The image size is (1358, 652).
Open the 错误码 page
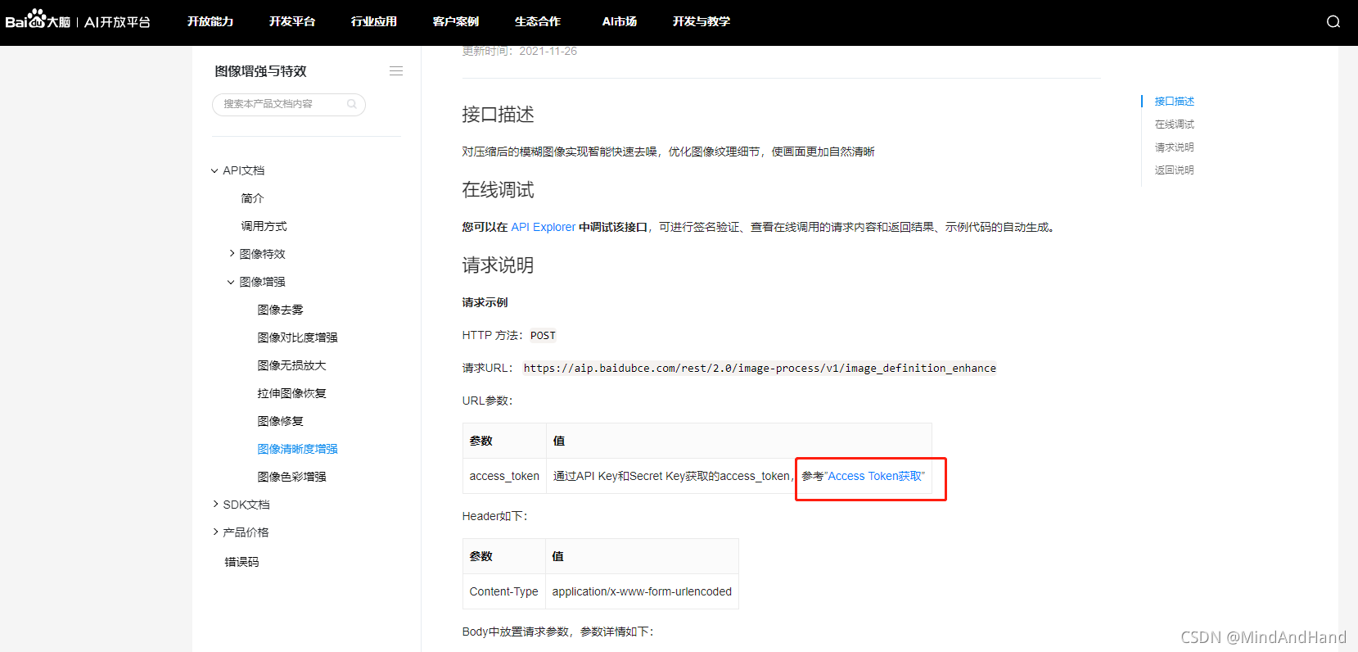tap(241, 562)
